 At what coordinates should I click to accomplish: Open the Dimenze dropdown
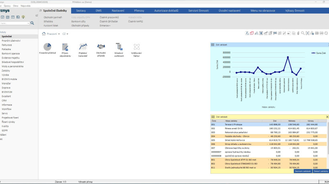104,25
